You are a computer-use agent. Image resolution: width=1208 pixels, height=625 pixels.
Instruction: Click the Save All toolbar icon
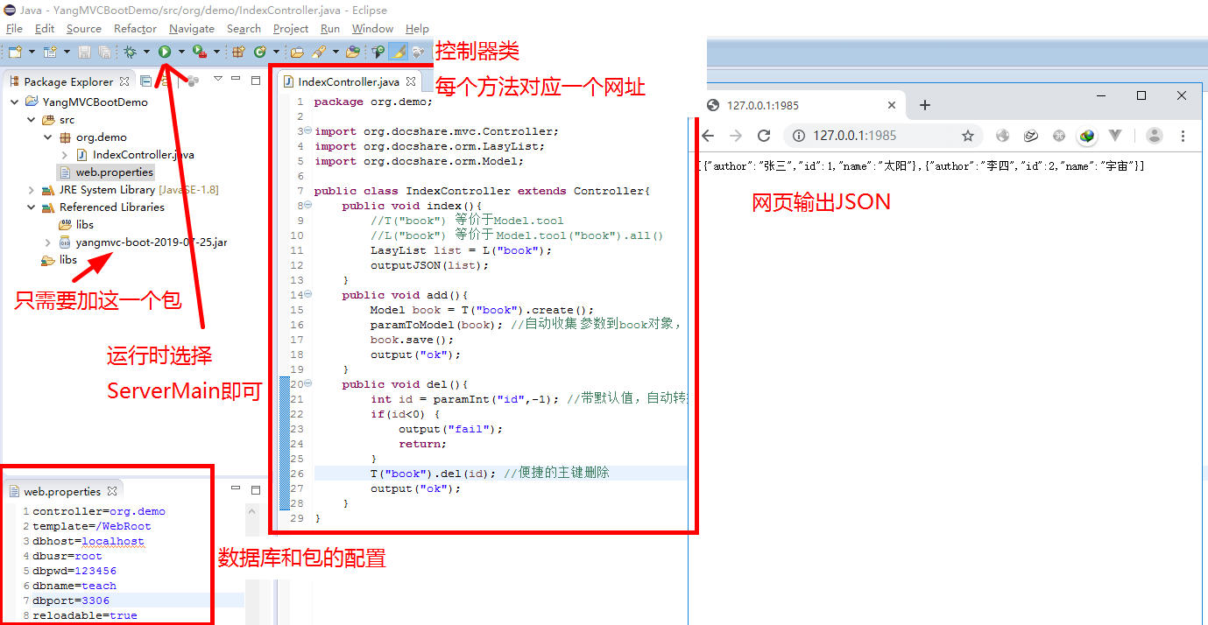(104, 52)
